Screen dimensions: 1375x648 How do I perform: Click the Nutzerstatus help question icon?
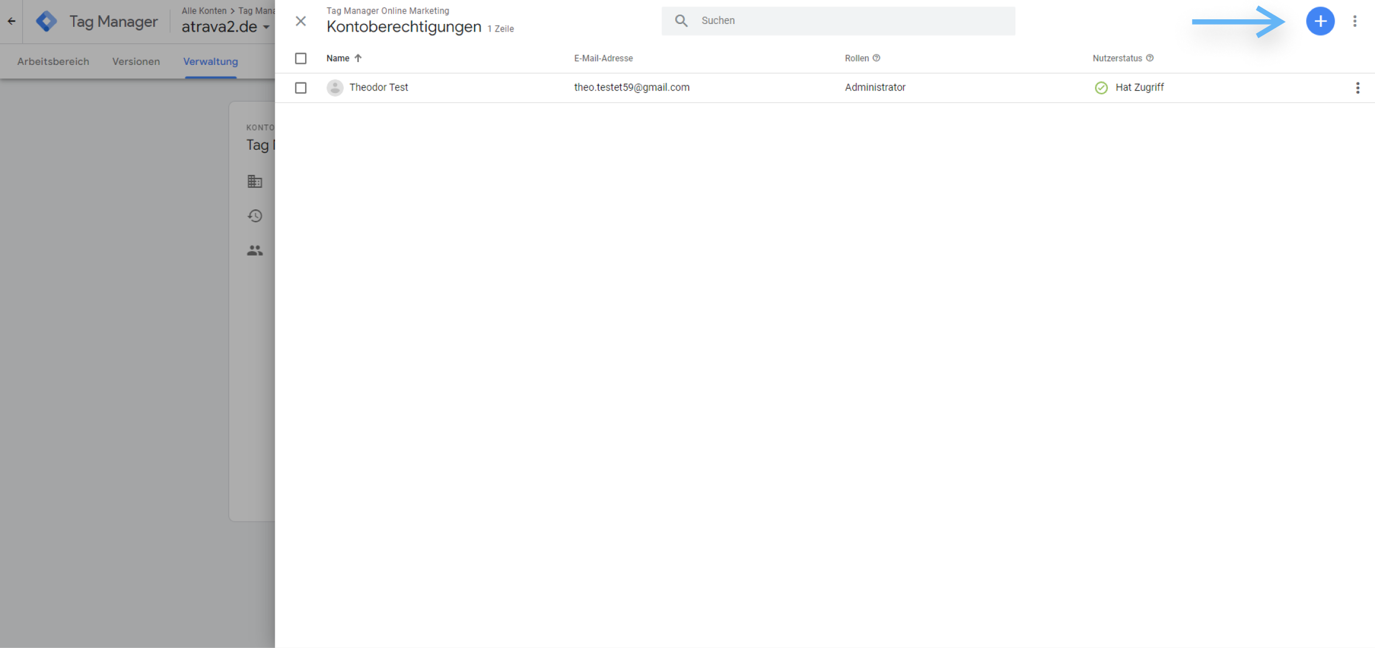(1150, 58)
